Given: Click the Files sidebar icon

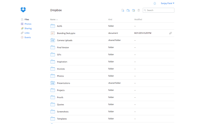Looking at the screenshot, I should pyautogui.click(x=22, y=19).
